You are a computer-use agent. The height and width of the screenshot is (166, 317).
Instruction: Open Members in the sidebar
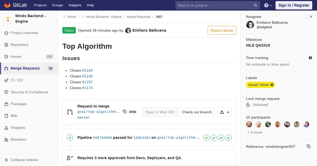[x=29, y=139]
